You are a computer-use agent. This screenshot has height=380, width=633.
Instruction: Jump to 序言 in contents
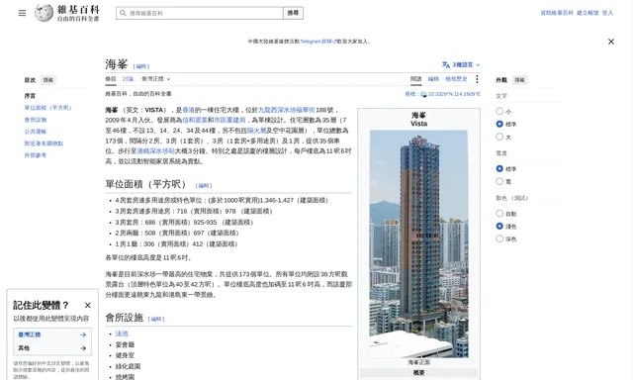[30, 96]
